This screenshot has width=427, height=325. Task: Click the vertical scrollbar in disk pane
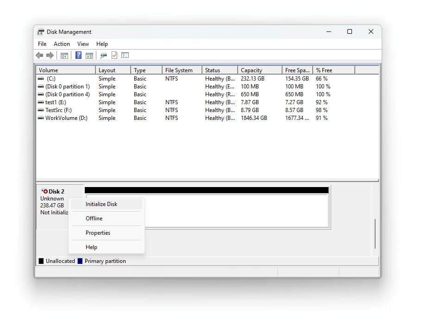point(375,233)
